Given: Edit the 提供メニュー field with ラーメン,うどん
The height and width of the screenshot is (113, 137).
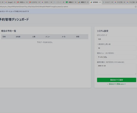Looking at the screenshot, I should pyautogui.click(x=116, y=57).
